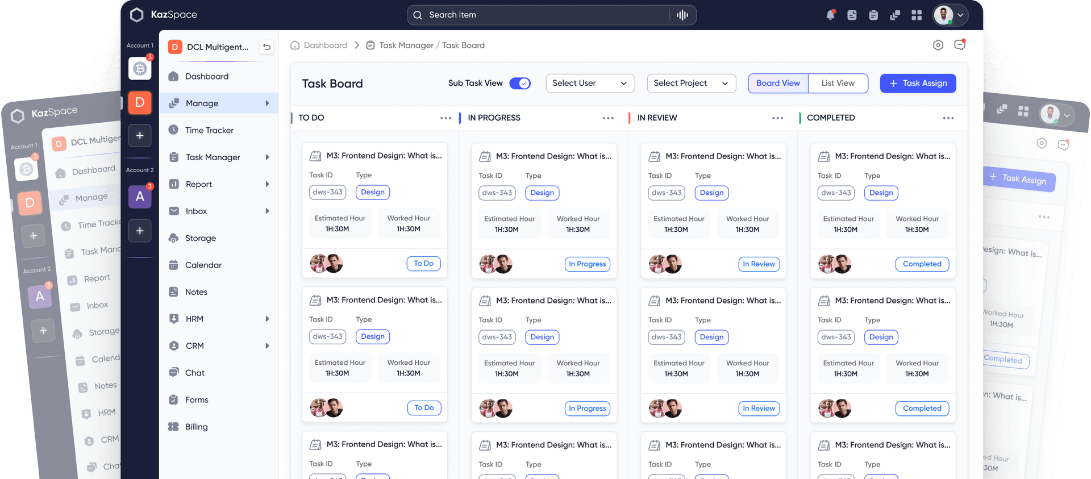Open Notes from the sidebar menu

[x=196, y=292]
